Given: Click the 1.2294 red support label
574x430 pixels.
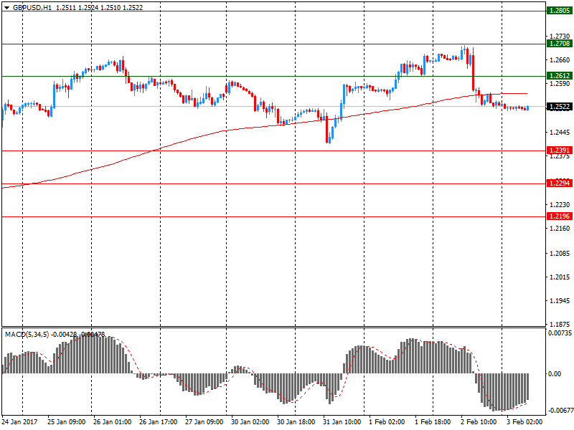Looking at the screenshot, I should point(560,183).
